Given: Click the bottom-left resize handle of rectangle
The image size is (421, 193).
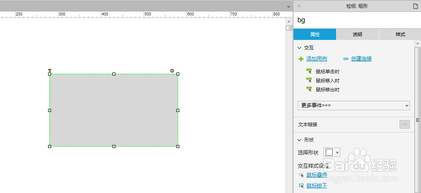Looking at the screenshot, I should [x=49, y=146].
